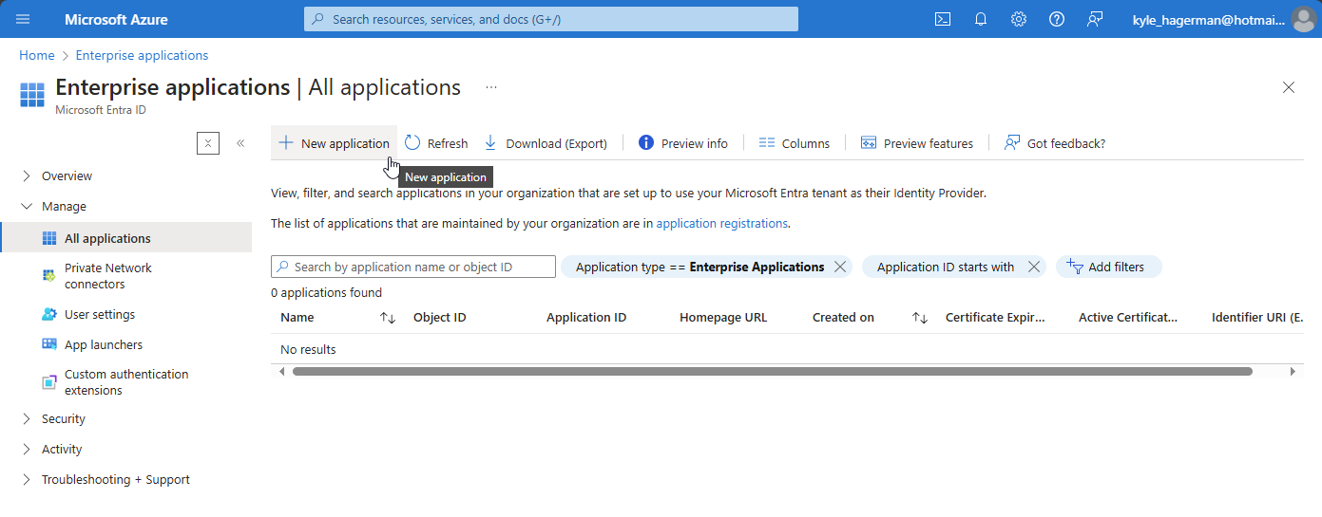Open the notifications bell

[981, 19]
